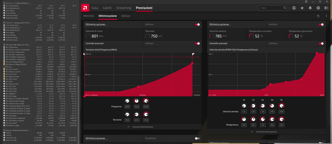Click the lightning icon beside GPU Core Voltage (VDDC)
The width and height of the screenshot is (332, 144).
[4, 62]
